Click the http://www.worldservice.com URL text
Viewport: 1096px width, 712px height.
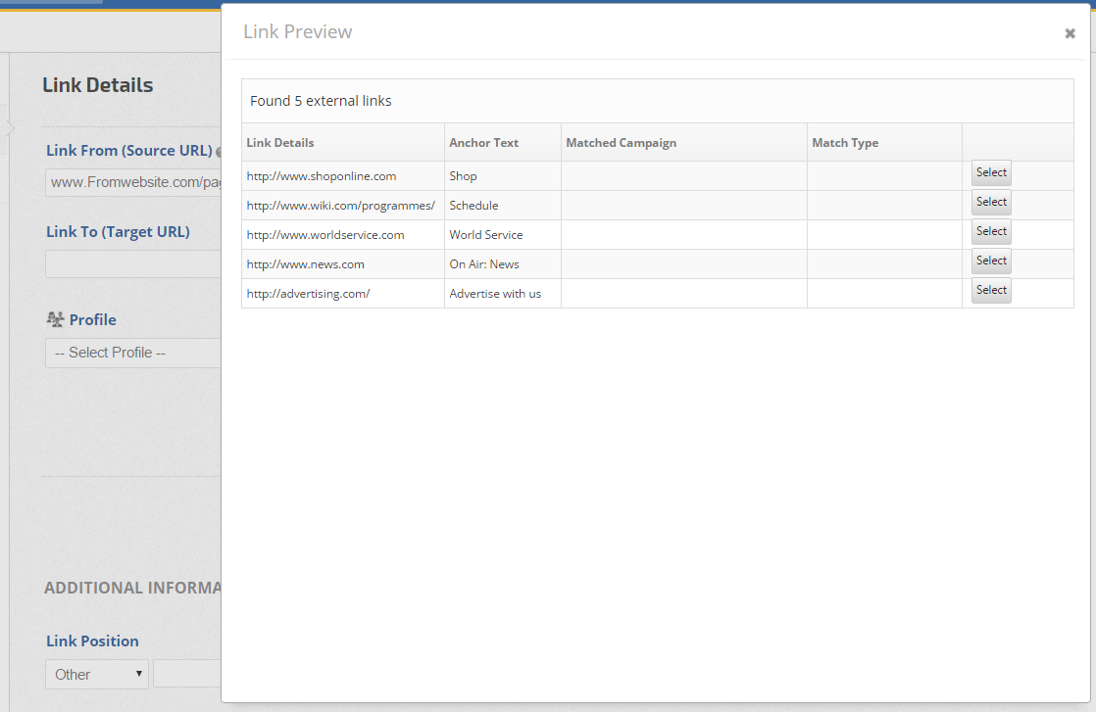pos(325,235)
